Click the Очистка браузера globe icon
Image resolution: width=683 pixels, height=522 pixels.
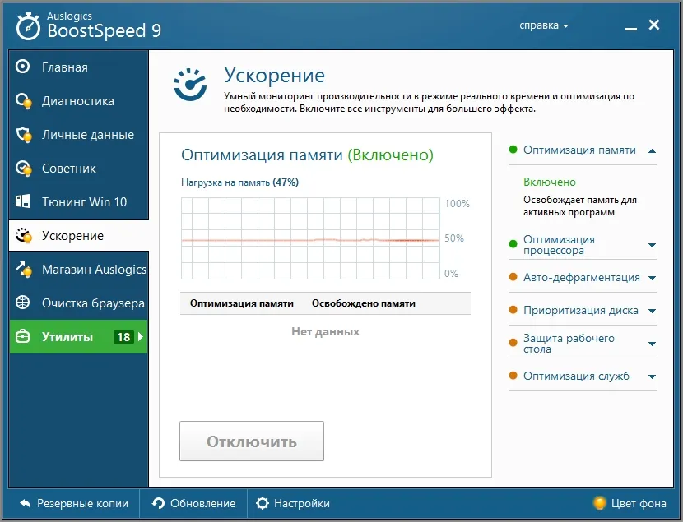[x=23, y=303]
